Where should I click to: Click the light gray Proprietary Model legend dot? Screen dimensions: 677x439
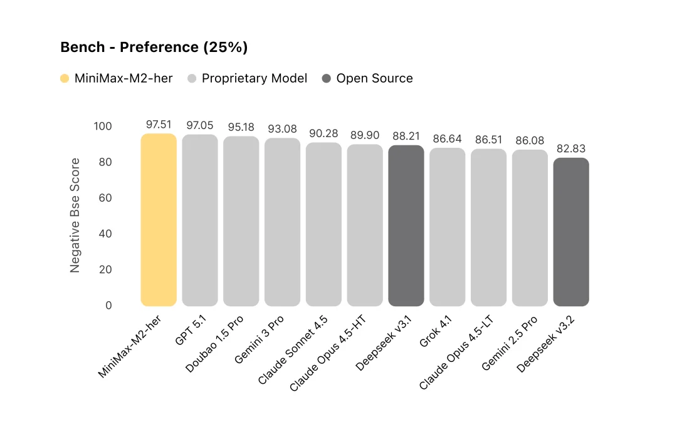point(192,78)
